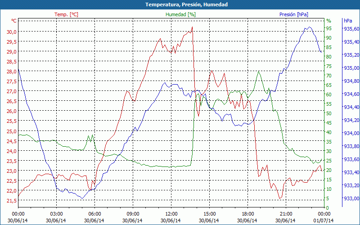
Task: Click the '15:00' time axis label
Action: (x=209, y=214)
